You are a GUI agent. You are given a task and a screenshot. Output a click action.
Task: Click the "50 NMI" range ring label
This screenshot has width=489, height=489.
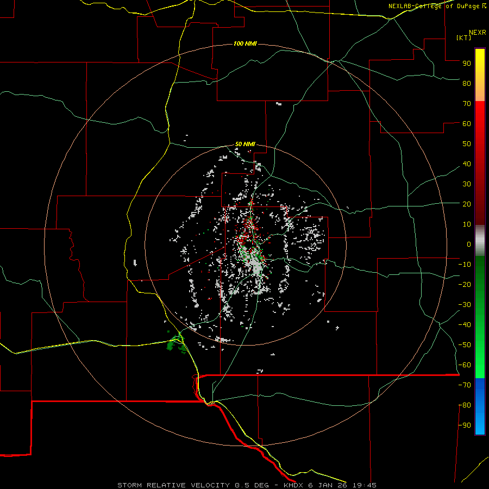pos(245,144)
